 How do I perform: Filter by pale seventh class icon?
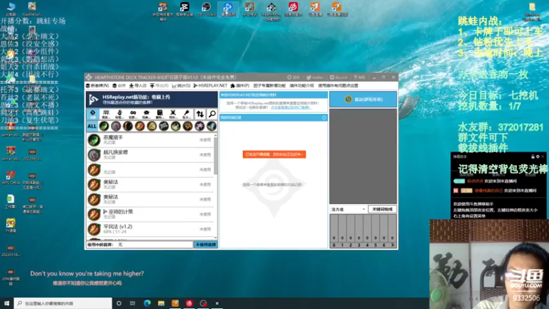(x=176, y=126)
